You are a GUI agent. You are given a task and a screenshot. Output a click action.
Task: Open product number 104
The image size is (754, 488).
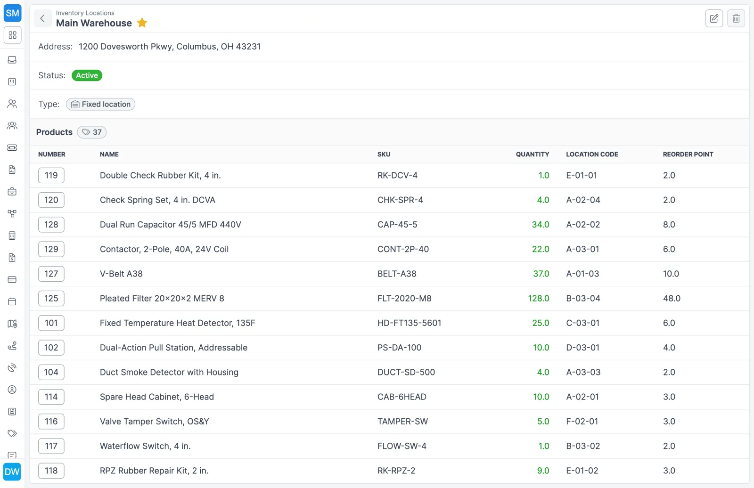(x=51, y=372)
